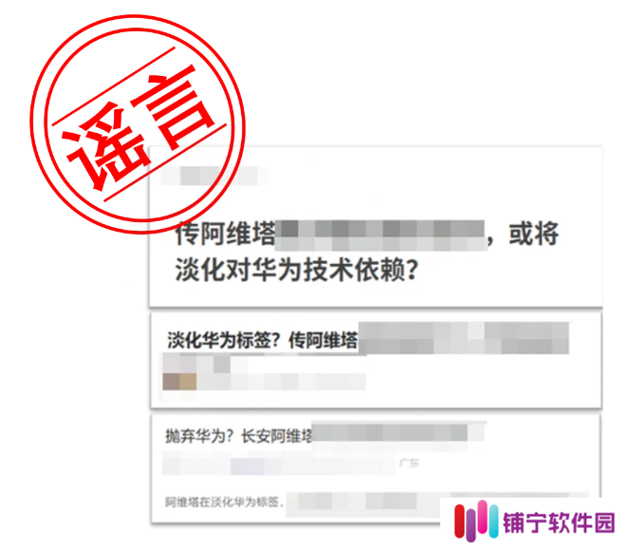Click the 广东 location label
Screen dimensions: 630x545
pos(409,463)
